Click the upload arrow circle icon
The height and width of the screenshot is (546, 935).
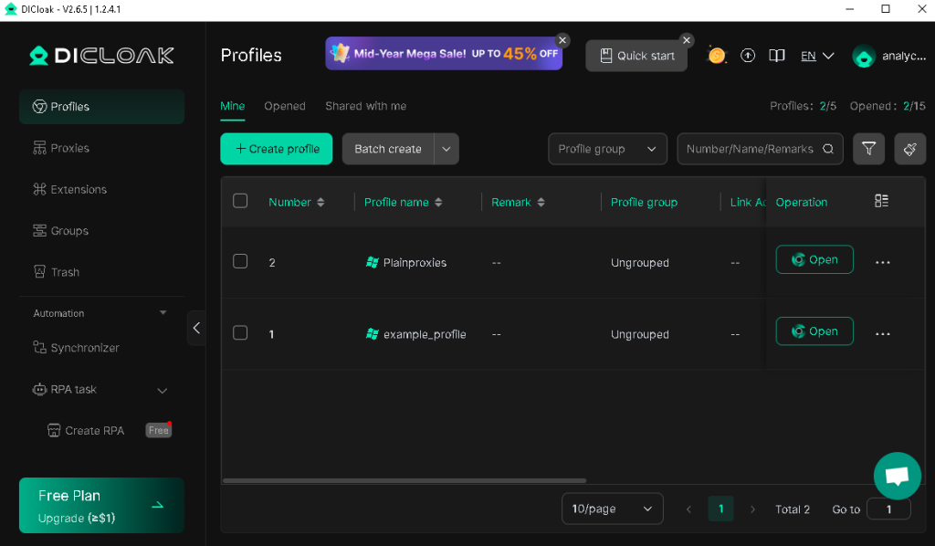pos(748,56)
